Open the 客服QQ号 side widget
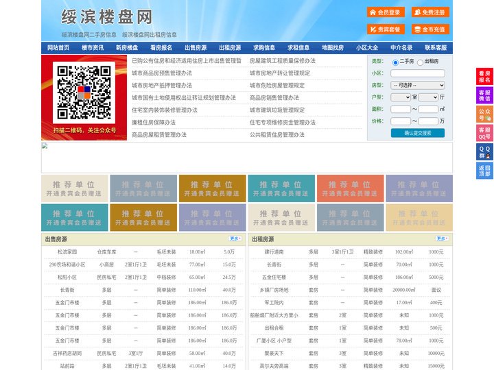Image resolution: width=494 pixels, height=370 pixels. pyautogui.click(x=484, y=133)
